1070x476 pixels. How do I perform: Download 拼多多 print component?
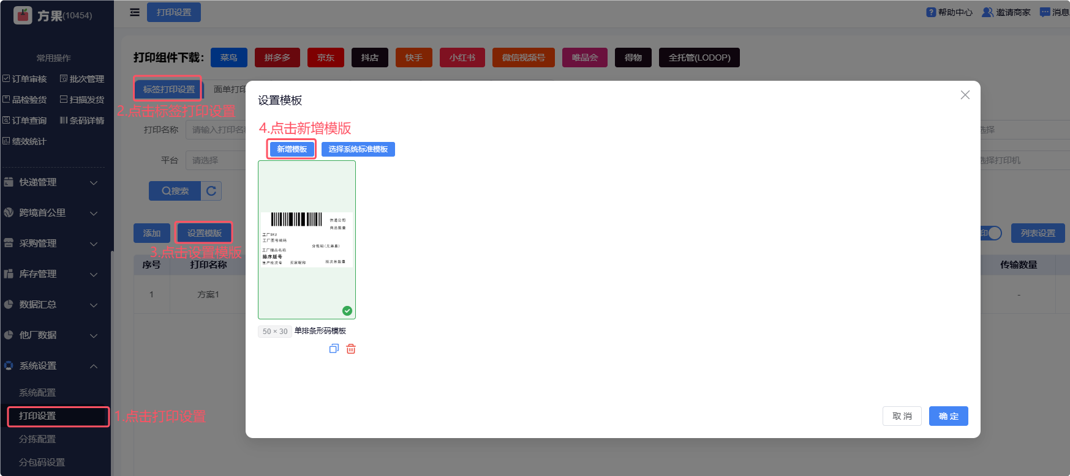click(x=277, y=58)
